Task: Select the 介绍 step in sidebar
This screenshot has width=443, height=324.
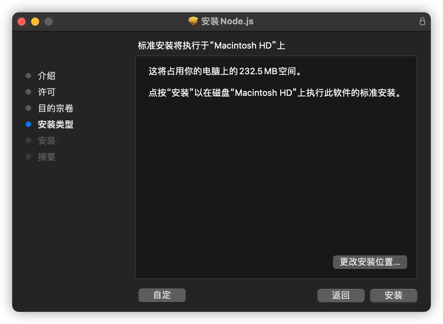Action: (47, 76)
